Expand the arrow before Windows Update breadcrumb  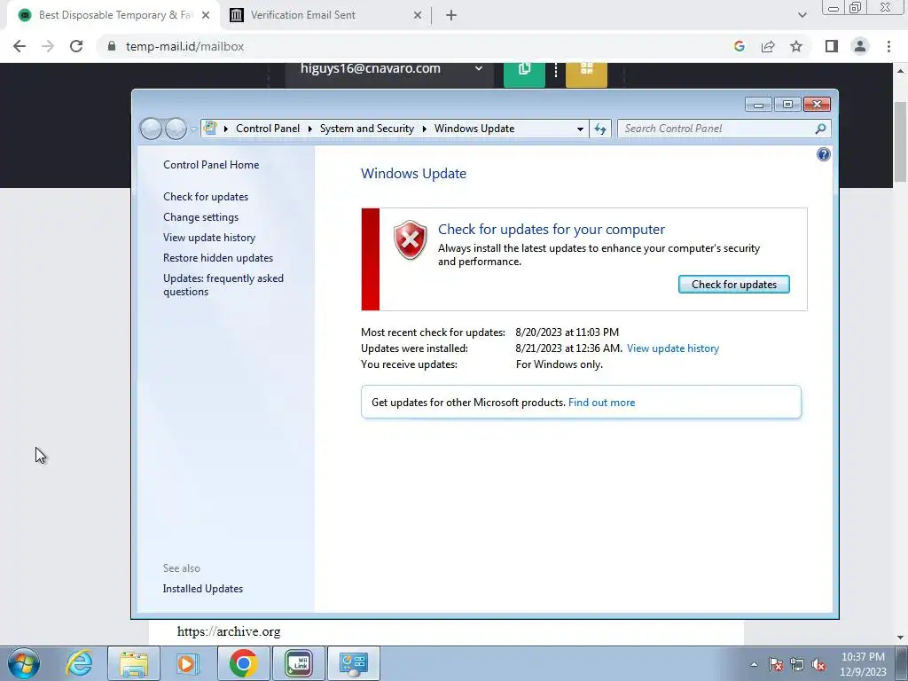(x=425, y=129)
